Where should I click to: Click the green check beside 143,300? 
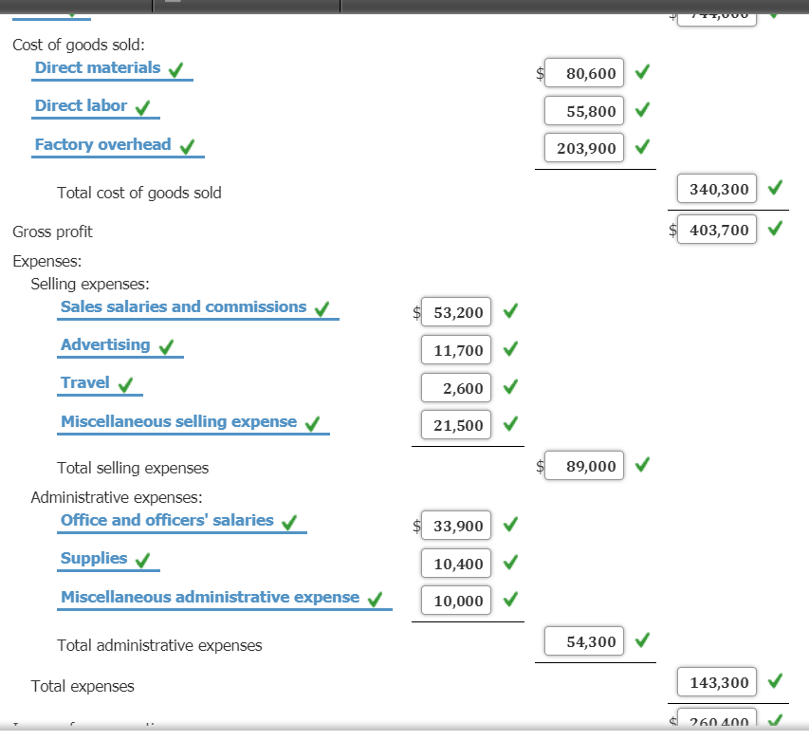click(775, 680)
